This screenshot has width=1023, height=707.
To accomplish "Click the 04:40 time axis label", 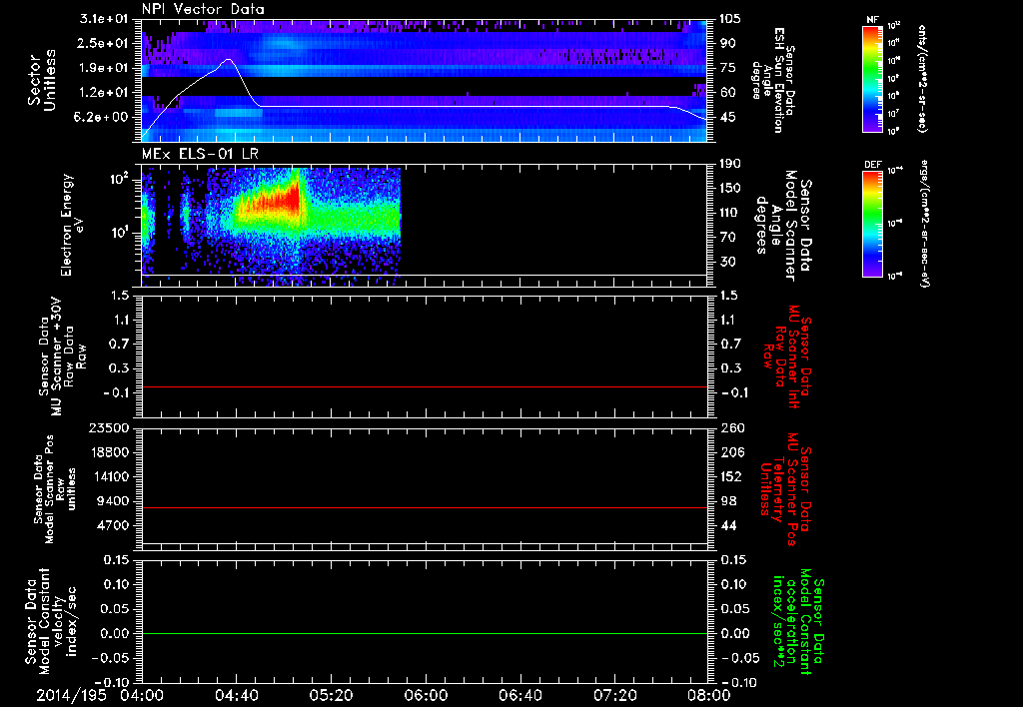I will point(237,696).
